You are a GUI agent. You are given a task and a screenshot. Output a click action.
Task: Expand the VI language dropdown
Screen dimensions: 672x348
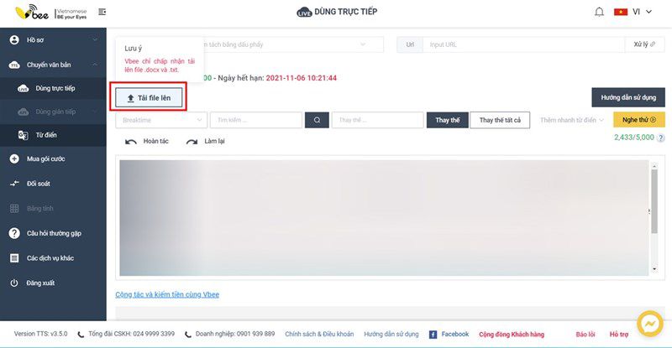633,12
